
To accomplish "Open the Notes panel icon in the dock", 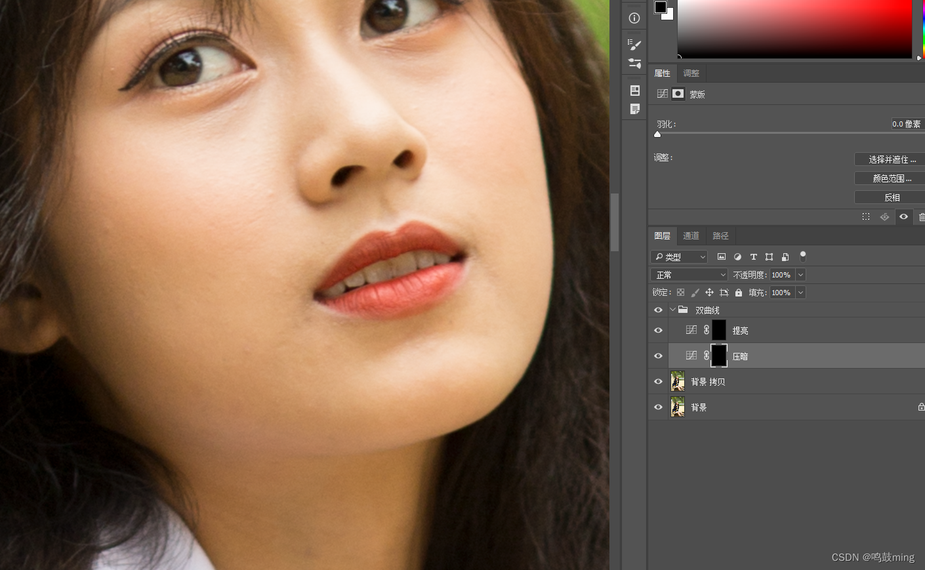I will click(634, 109).
